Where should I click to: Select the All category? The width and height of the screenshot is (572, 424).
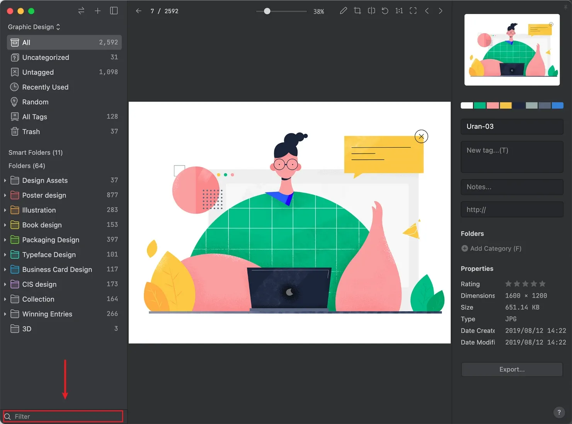click(x=64, y=43)
